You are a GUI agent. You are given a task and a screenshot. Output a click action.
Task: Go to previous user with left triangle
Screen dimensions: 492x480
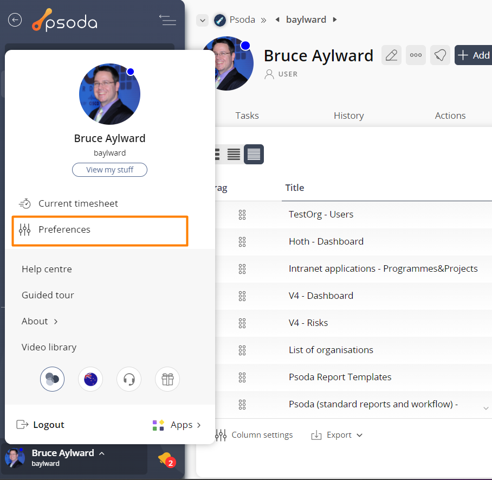277,20
